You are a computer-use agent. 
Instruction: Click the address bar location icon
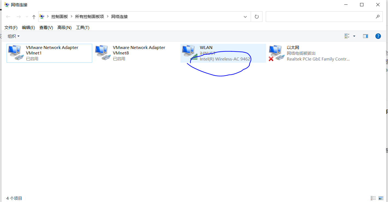pos(42,16)
